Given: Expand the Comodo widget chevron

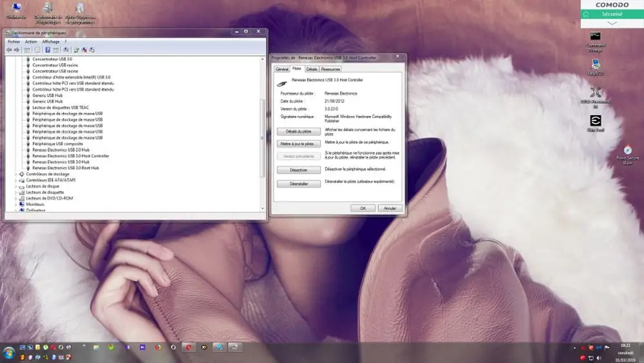Looking at the screenshot, I should click(x=612, y=23).
